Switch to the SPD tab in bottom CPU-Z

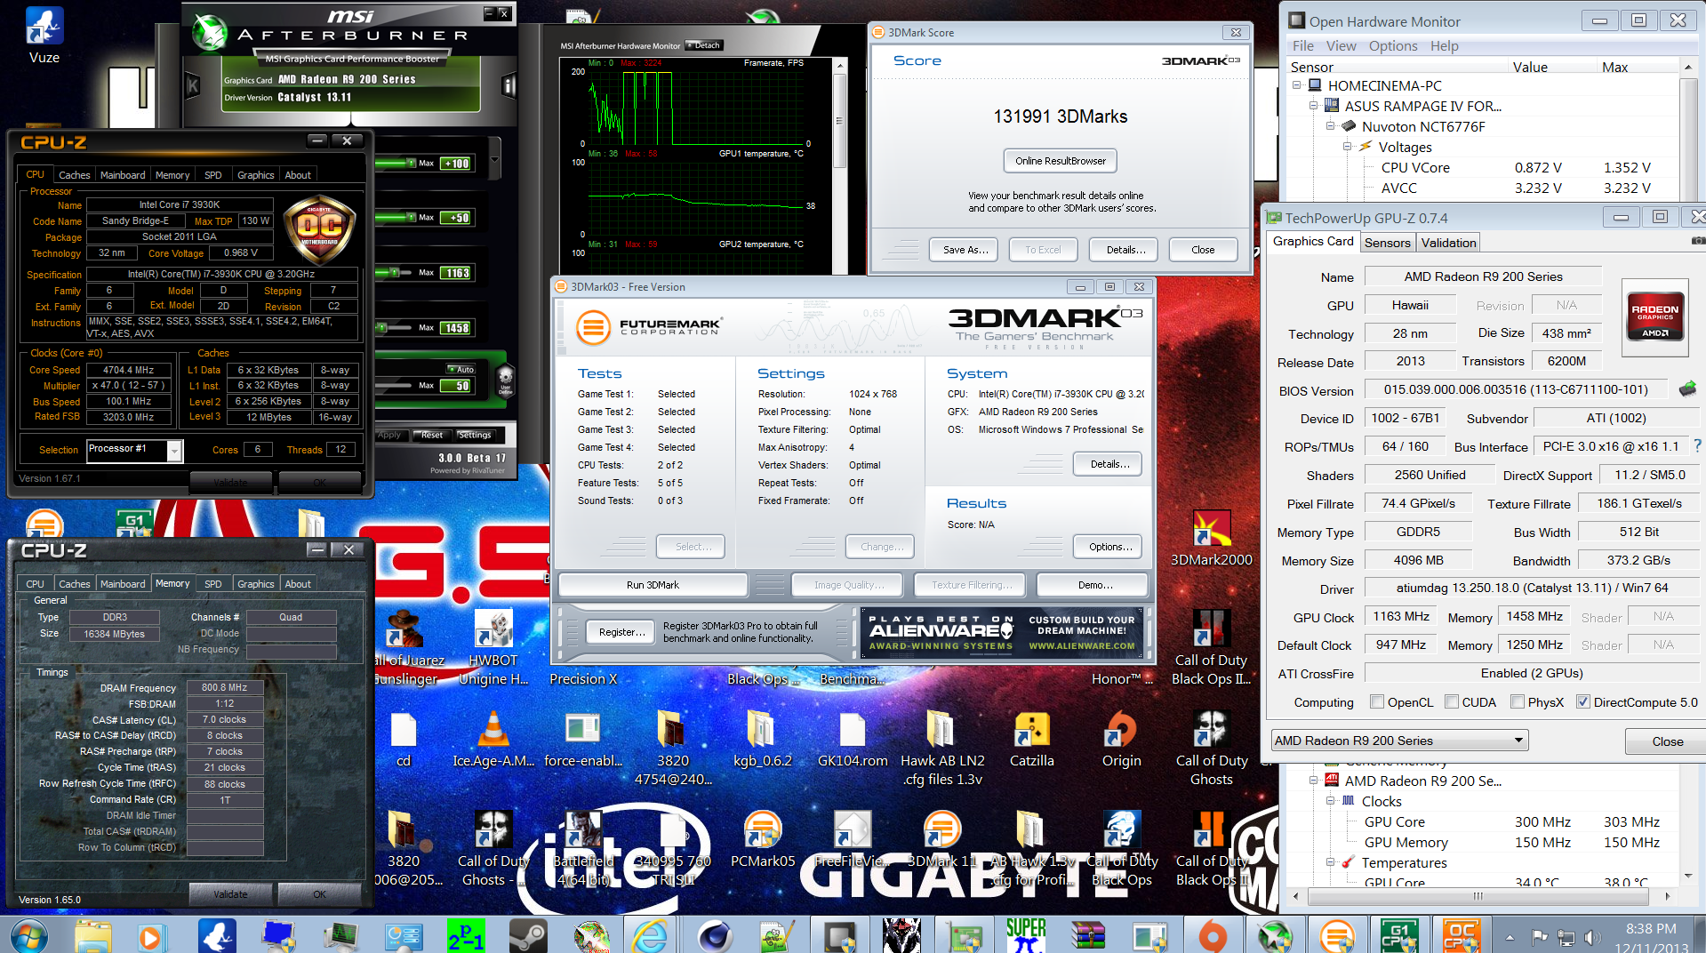click(x=213, y=584)
